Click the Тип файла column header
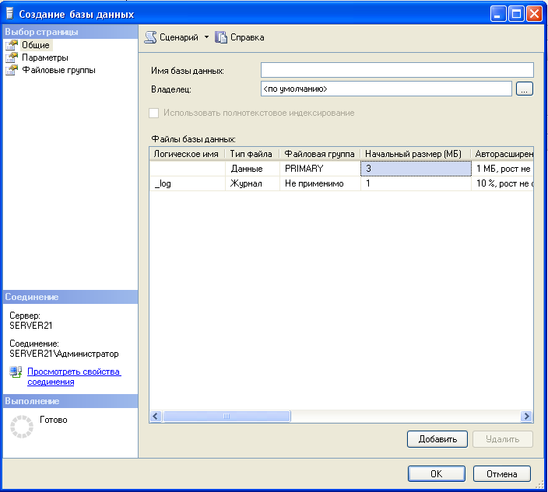 (252, 154)
